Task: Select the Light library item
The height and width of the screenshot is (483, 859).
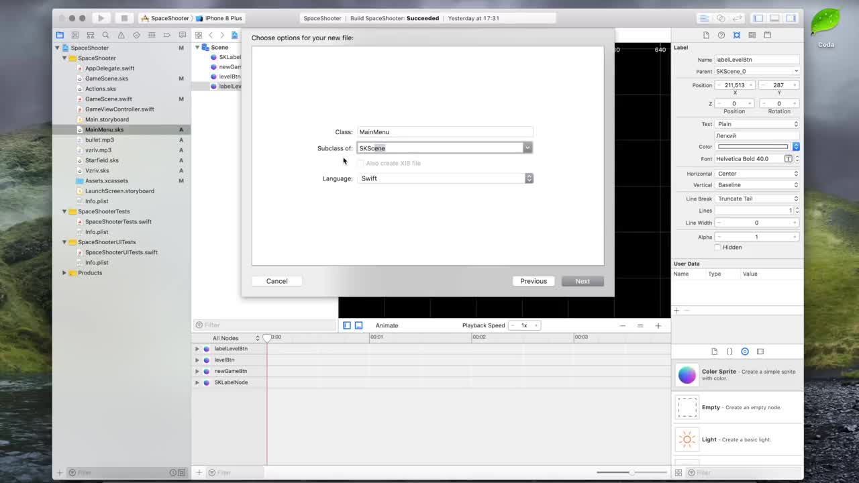Action: (x=737, y=440)
